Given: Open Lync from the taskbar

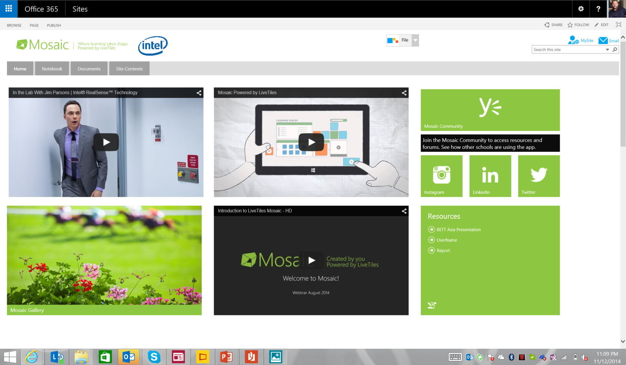Looking at the screenshot, I should click(x=57, y=357).
